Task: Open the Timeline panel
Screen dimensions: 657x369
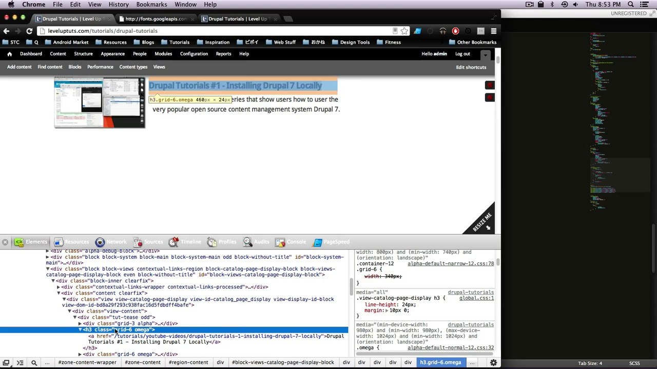Action: click(185, 242)
